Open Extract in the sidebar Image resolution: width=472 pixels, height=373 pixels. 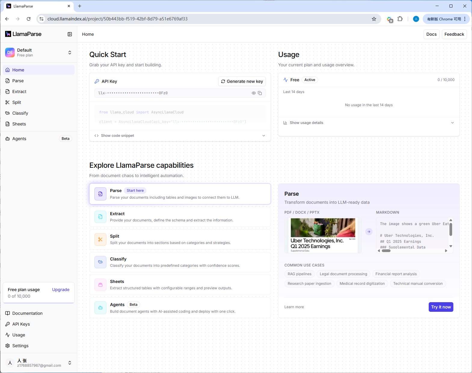(39, 92)
